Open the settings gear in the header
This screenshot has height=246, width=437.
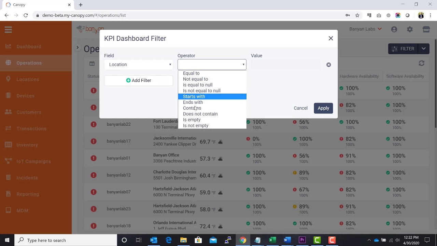click(410, 29)
